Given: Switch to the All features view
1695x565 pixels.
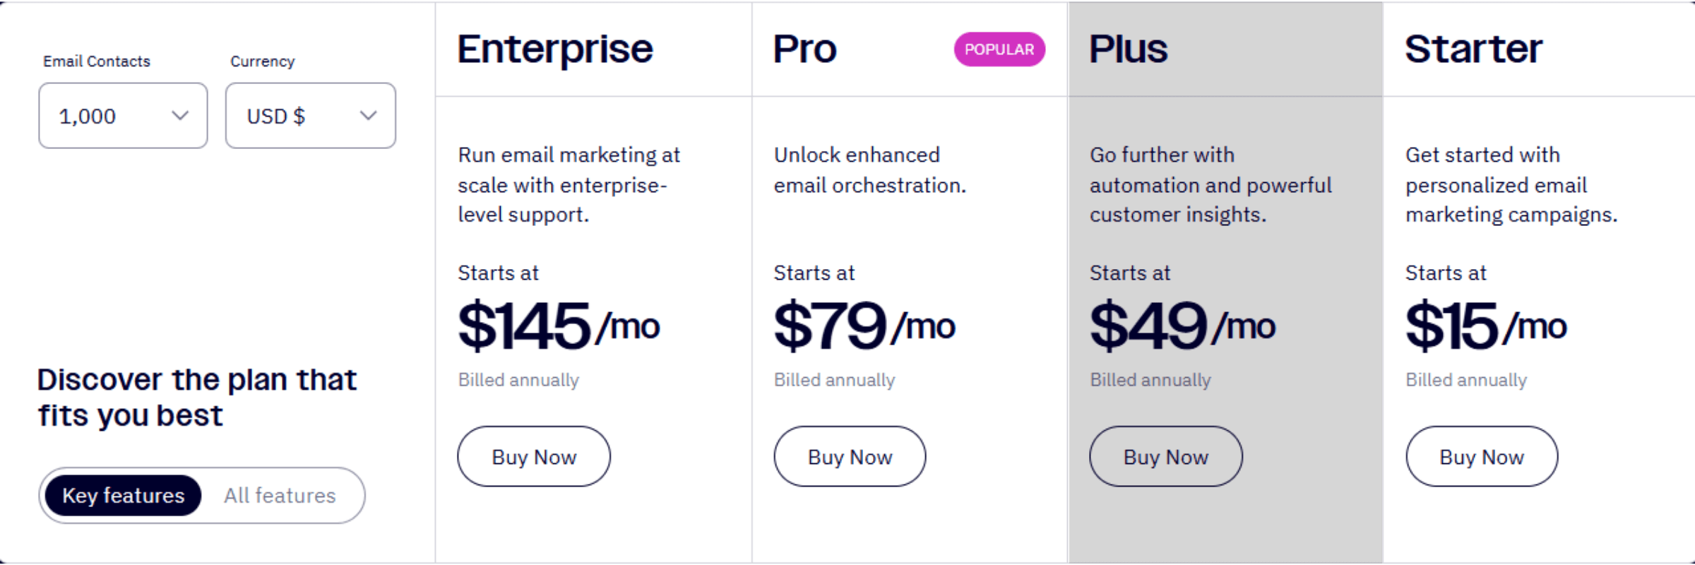Looking at the screenshot, I should pos(279,495).
